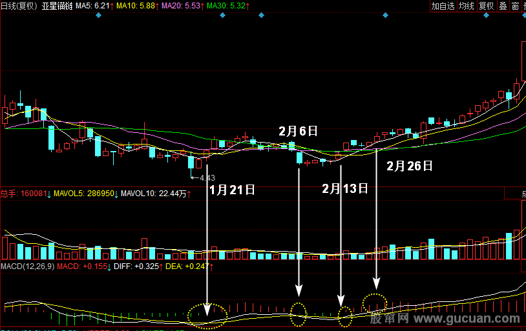
Task: Toggle the 复权 price adjustment button
Action: click(x=486, y=6)
